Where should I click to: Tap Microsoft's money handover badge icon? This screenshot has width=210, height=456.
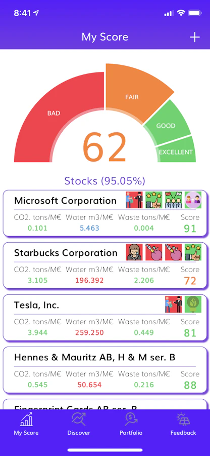pos(134,200)
